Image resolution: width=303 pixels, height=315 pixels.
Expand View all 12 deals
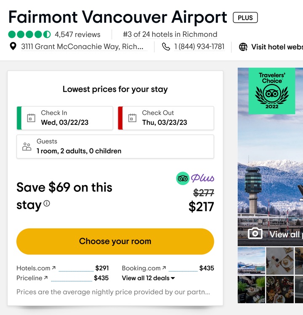coord(149,278)
